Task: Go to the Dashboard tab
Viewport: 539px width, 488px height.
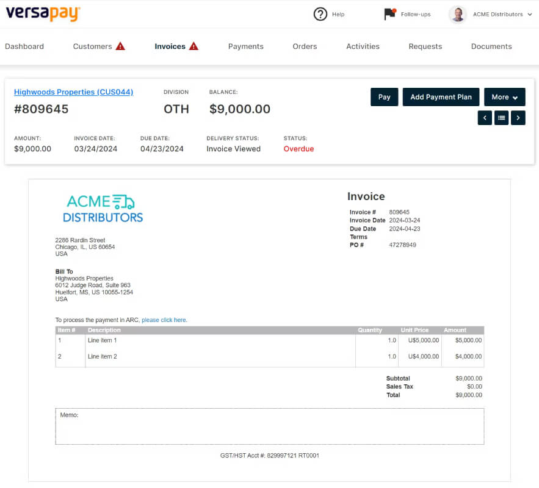Action: click(24, 46)
